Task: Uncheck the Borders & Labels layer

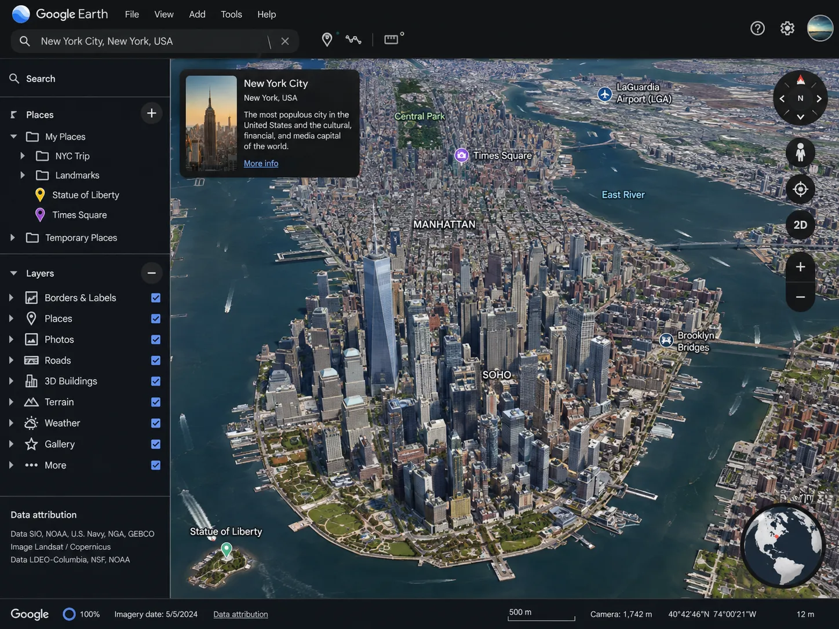Action: (156, 298)
